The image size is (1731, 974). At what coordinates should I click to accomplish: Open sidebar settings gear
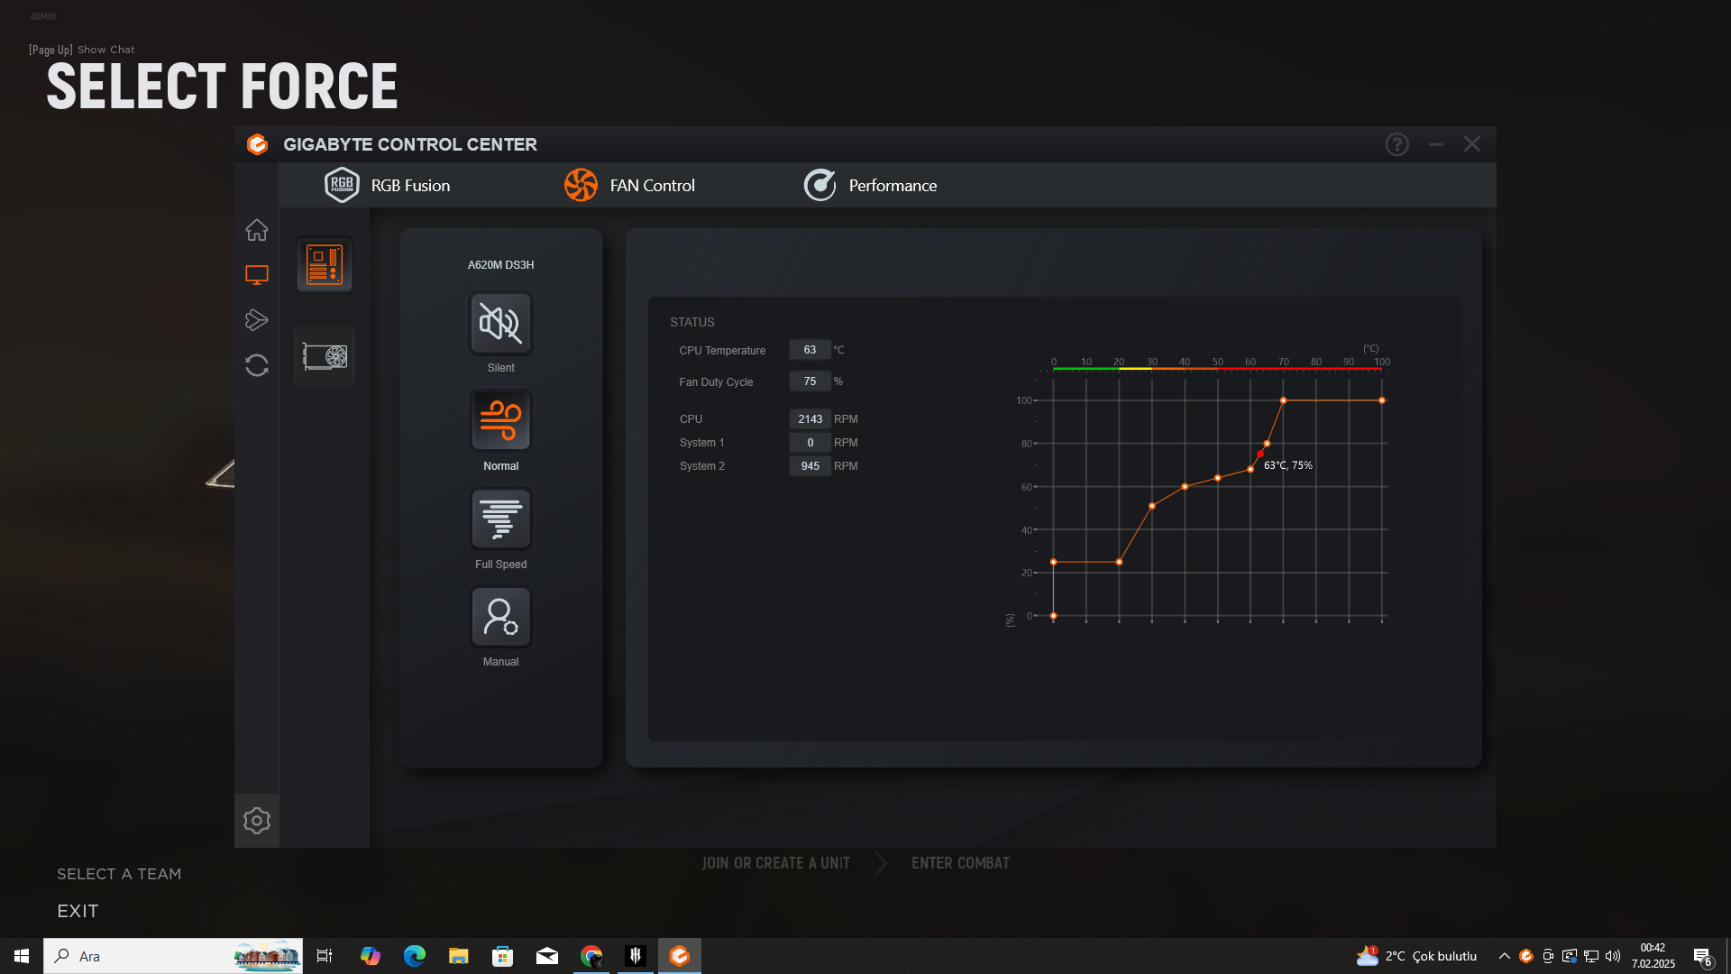tap(257, 821)
